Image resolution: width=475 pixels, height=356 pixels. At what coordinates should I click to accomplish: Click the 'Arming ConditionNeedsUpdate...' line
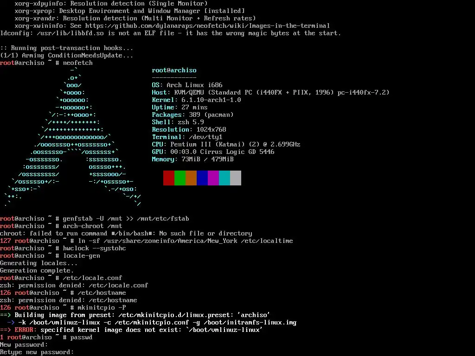click(x=67, y=56)
